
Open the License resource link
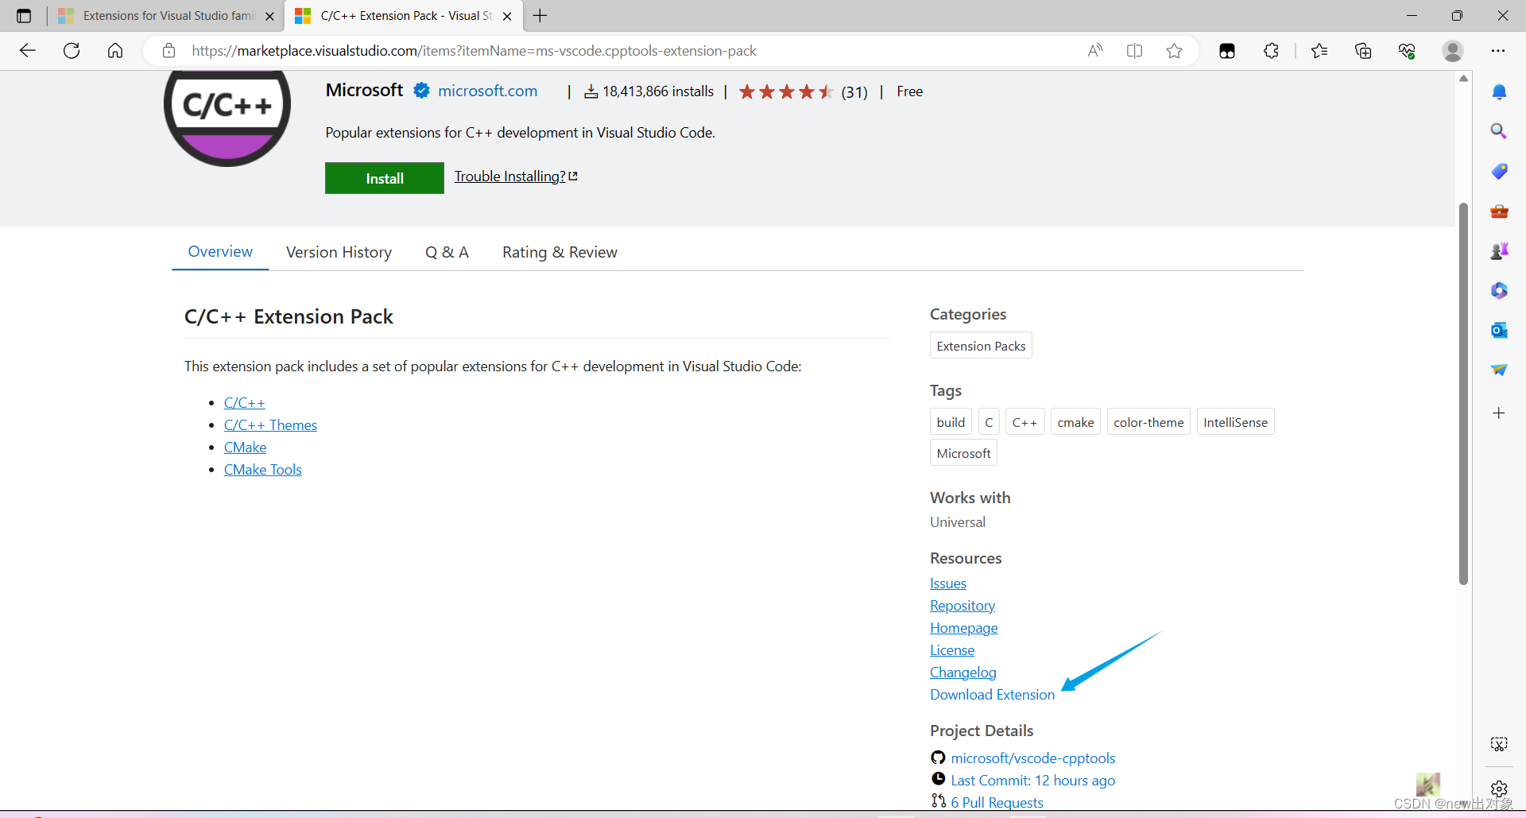[952, 650]
